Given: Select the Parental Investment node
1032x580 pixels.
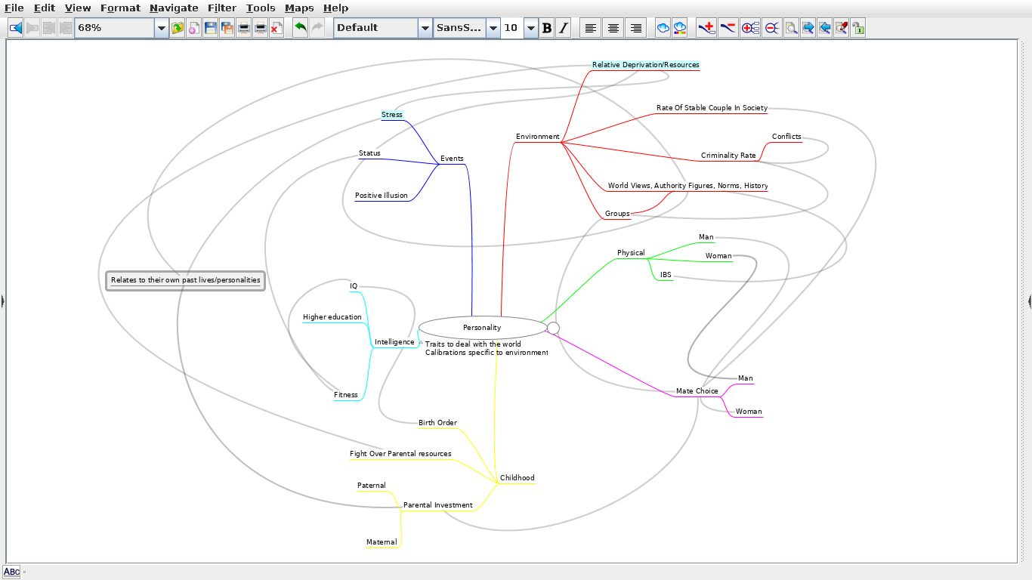Looking at the screenshot, I should [x=438, y=505].
